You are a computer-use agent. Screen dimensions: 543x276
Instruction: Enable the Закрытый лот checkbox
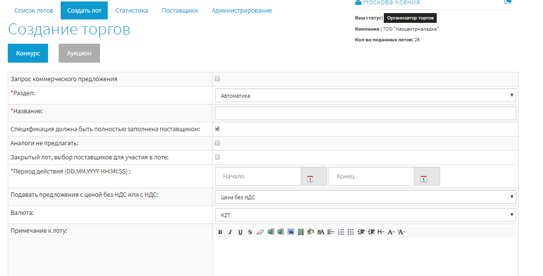click(x=217, y=157)
